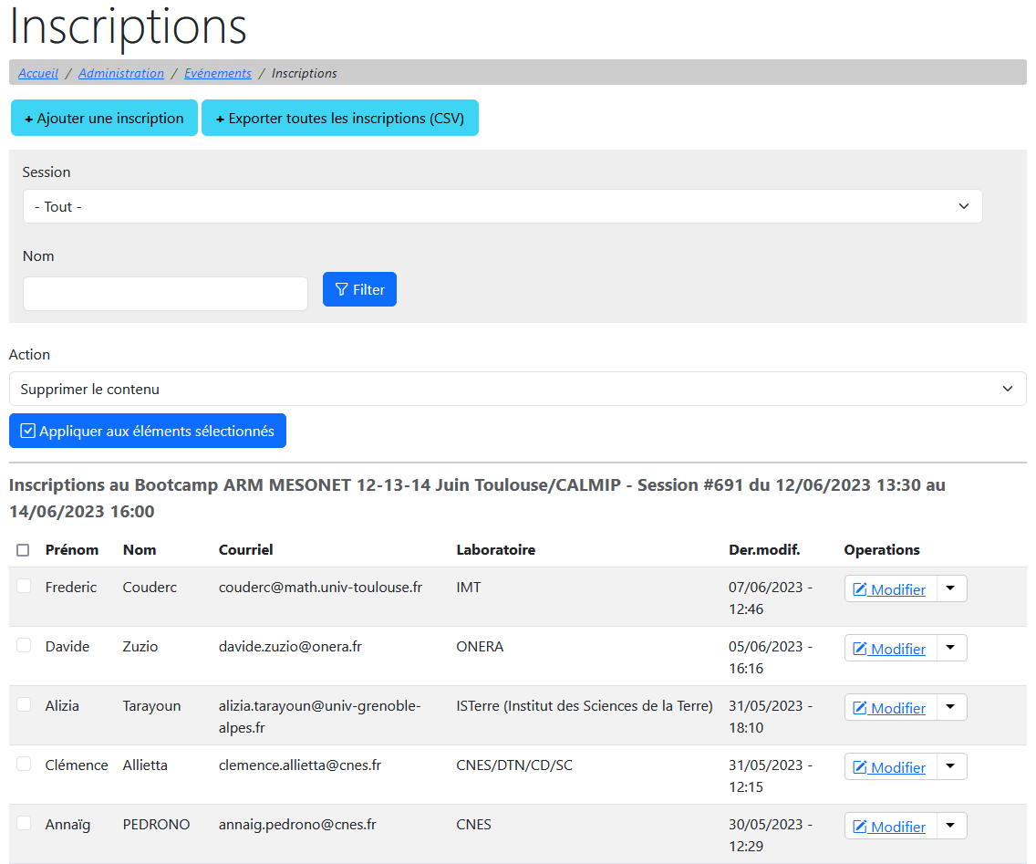The height and width of the screenshot is (864, 1036).
Task: Click Modifier in the Davide Zuzio row
Action: tap(889, 649)
